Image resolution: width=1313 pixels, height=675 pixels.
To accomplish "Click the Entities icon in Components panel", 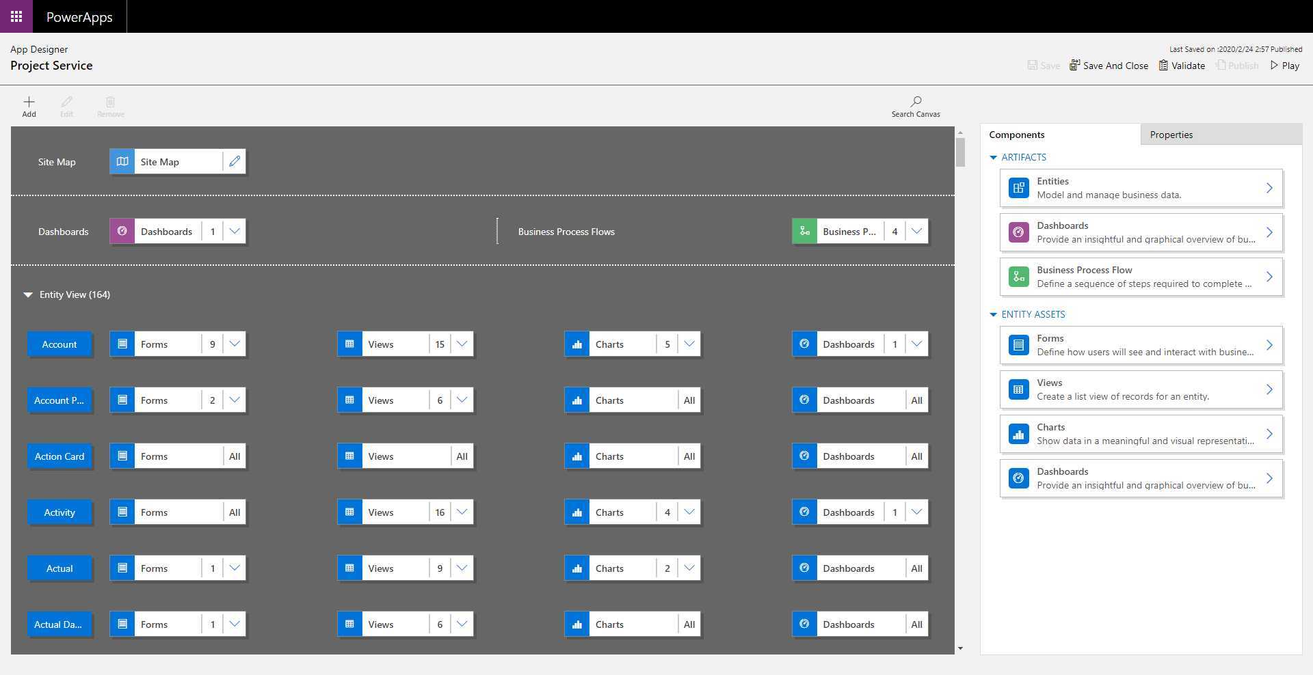I will pos(1019,188).
